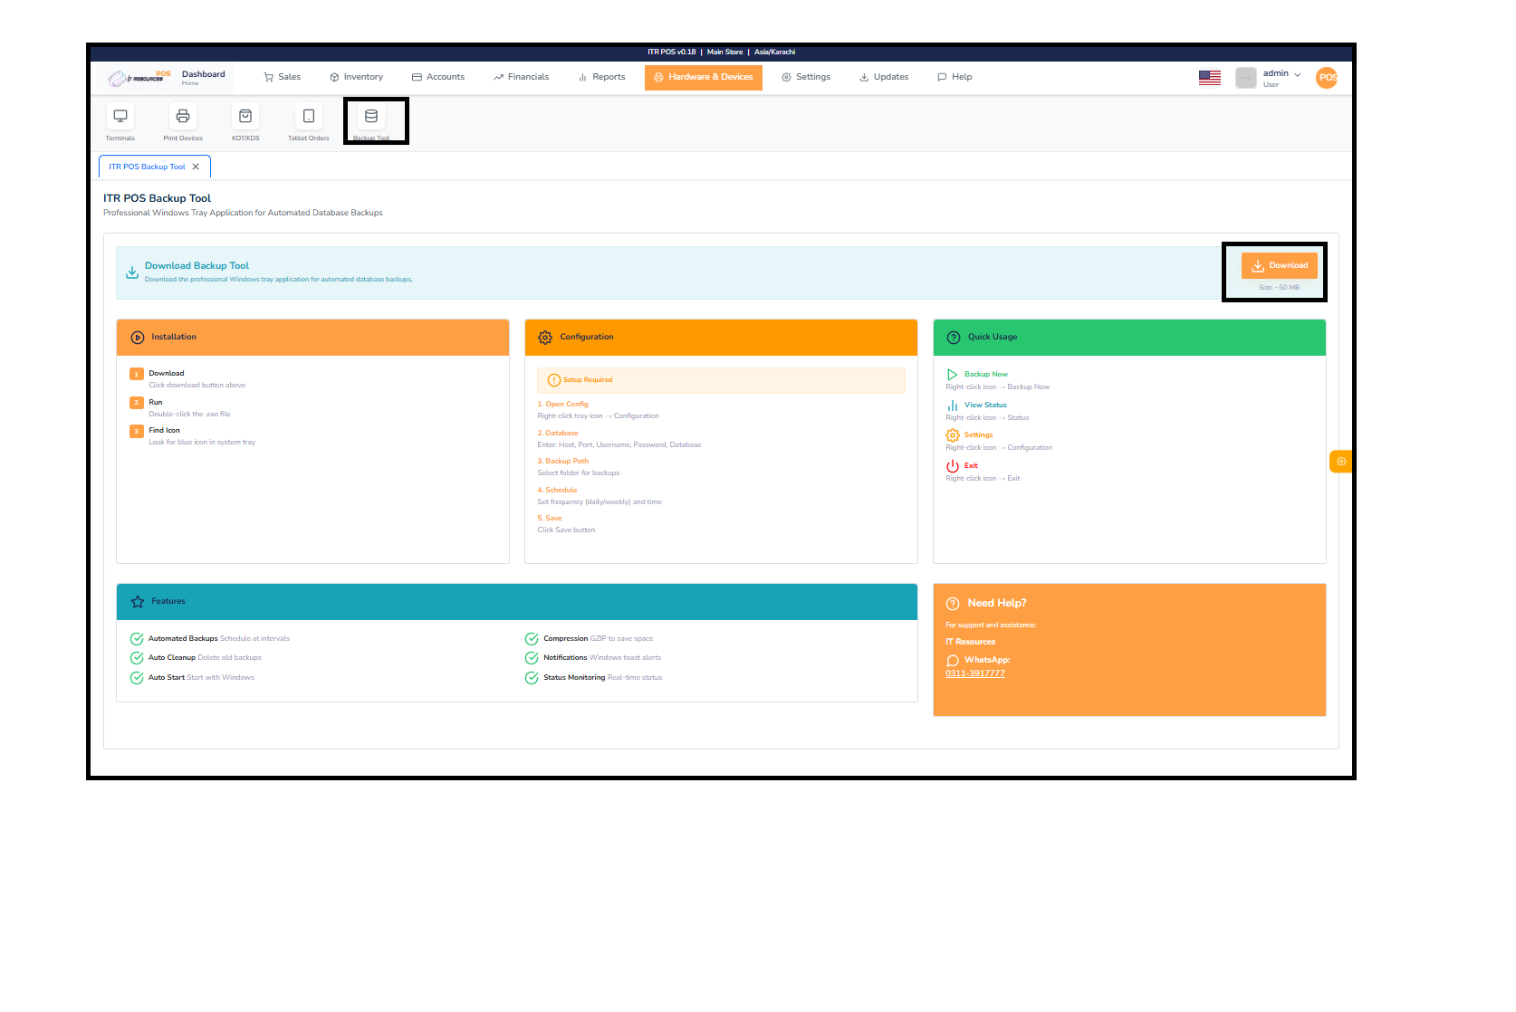The height and width of the screenshot is (1012, 1516).
Task: Go to Dashboard Home
Action: tap(203, 76)
